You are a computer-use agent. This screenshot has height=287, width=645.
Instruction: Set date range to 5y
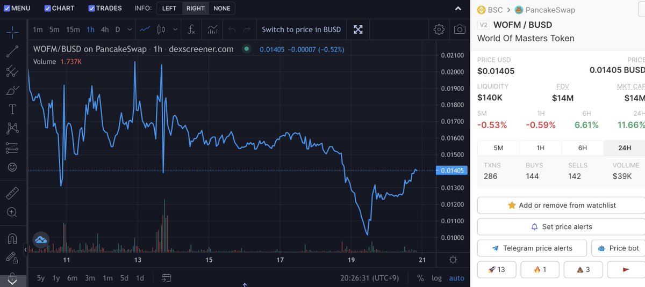pos(41,278)
